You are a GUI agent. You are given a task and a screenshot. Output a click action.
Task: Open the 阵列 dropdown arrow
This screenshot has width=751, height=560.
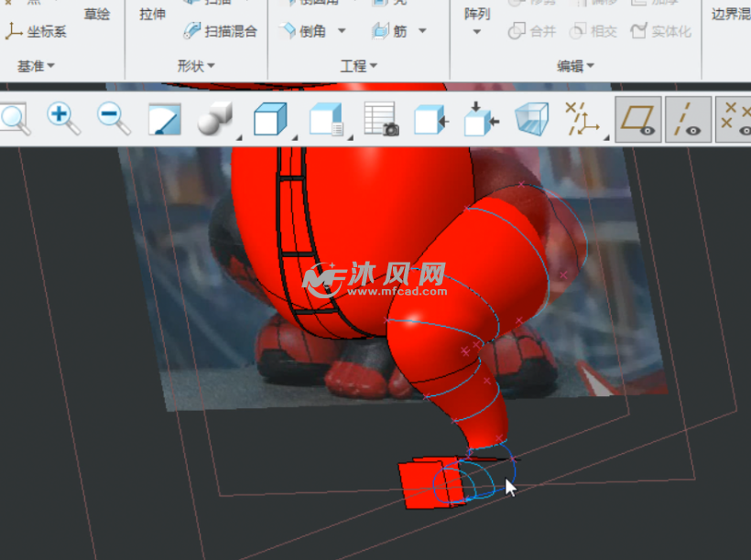476,32
